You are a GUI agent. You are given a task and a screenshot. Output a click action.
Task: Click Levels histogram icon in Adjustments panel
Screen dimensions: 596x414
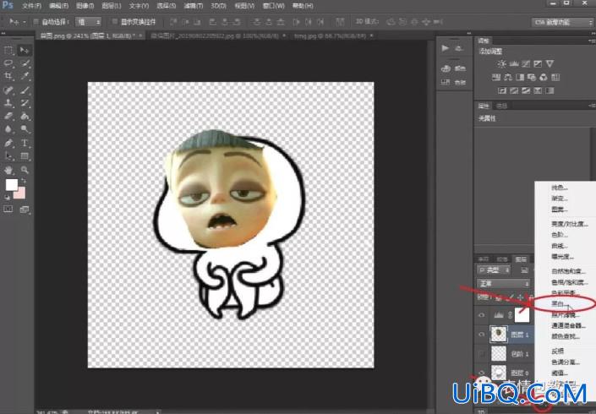pos(514,64)
